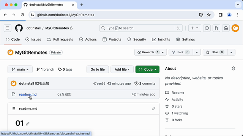Open the pull requests icon in header
Screen dimensions: 243x136
click(x=216, y=28)
